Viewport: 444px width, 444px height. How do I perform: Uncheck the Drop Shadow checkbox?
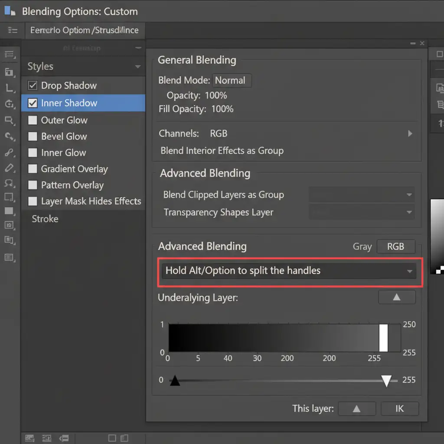pos(33,85)
